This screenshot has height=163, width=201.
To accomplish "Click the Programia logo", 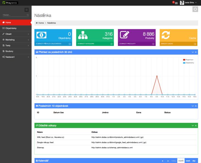I will click(10, 3).
